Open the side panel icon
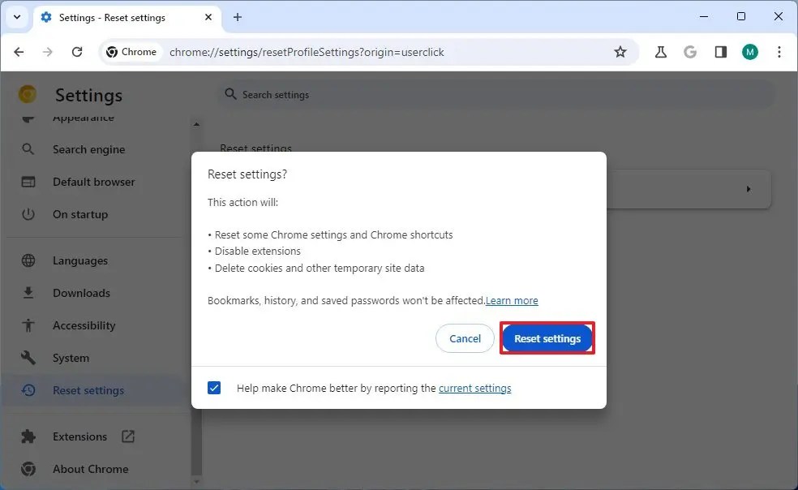 point(720,51)
